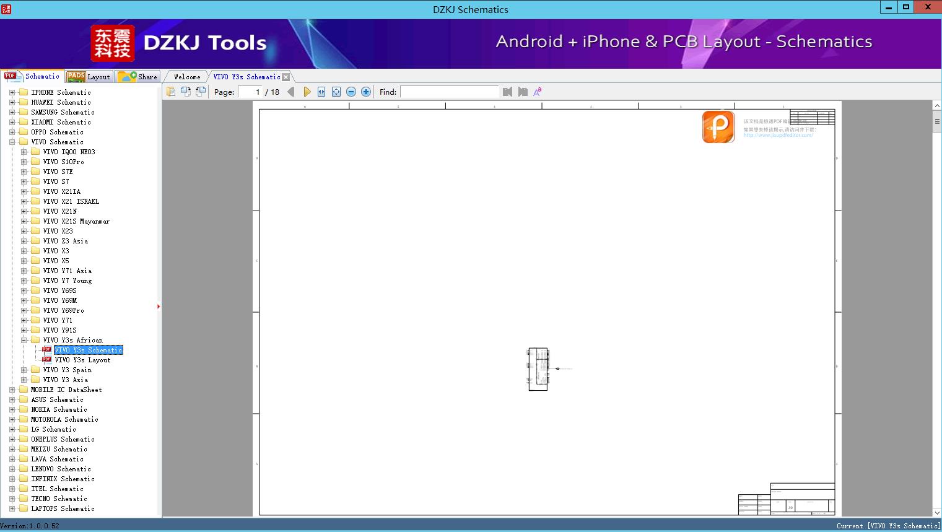Image resolution: width=942 pixels, height=532 pixels.
Task: Select the VIVO Y69Pro folder
Action: pos(63,310)
